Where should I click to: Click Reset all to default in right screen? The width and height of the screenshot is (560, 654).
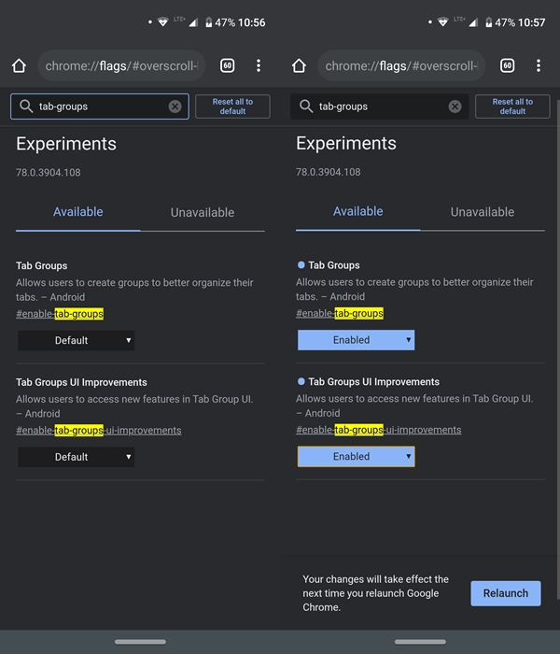tap(512, 107)
